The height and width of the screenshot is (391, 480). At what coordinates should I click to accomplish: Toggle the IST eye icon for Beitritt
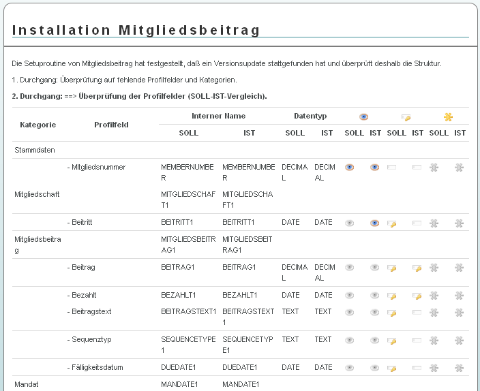374,223
